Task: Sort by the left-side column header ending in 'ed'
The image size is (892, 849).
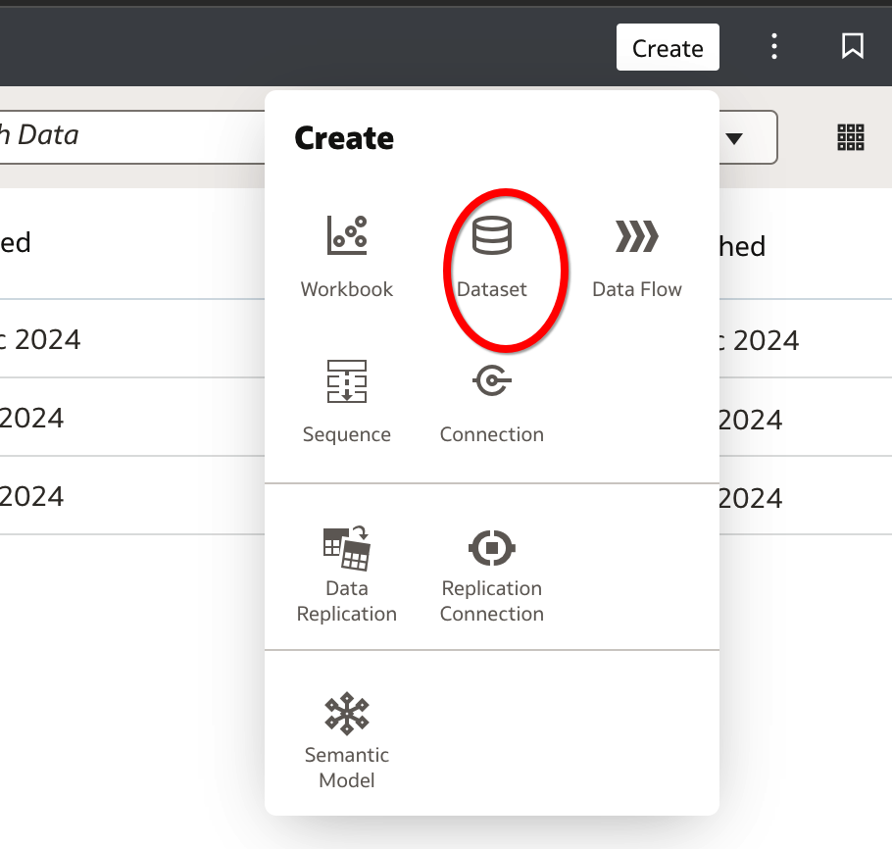Action: pos(16,242)
